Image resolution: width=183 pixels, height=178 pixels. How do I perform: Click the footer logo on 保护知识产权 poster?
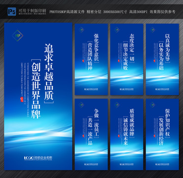click(162, 164)
